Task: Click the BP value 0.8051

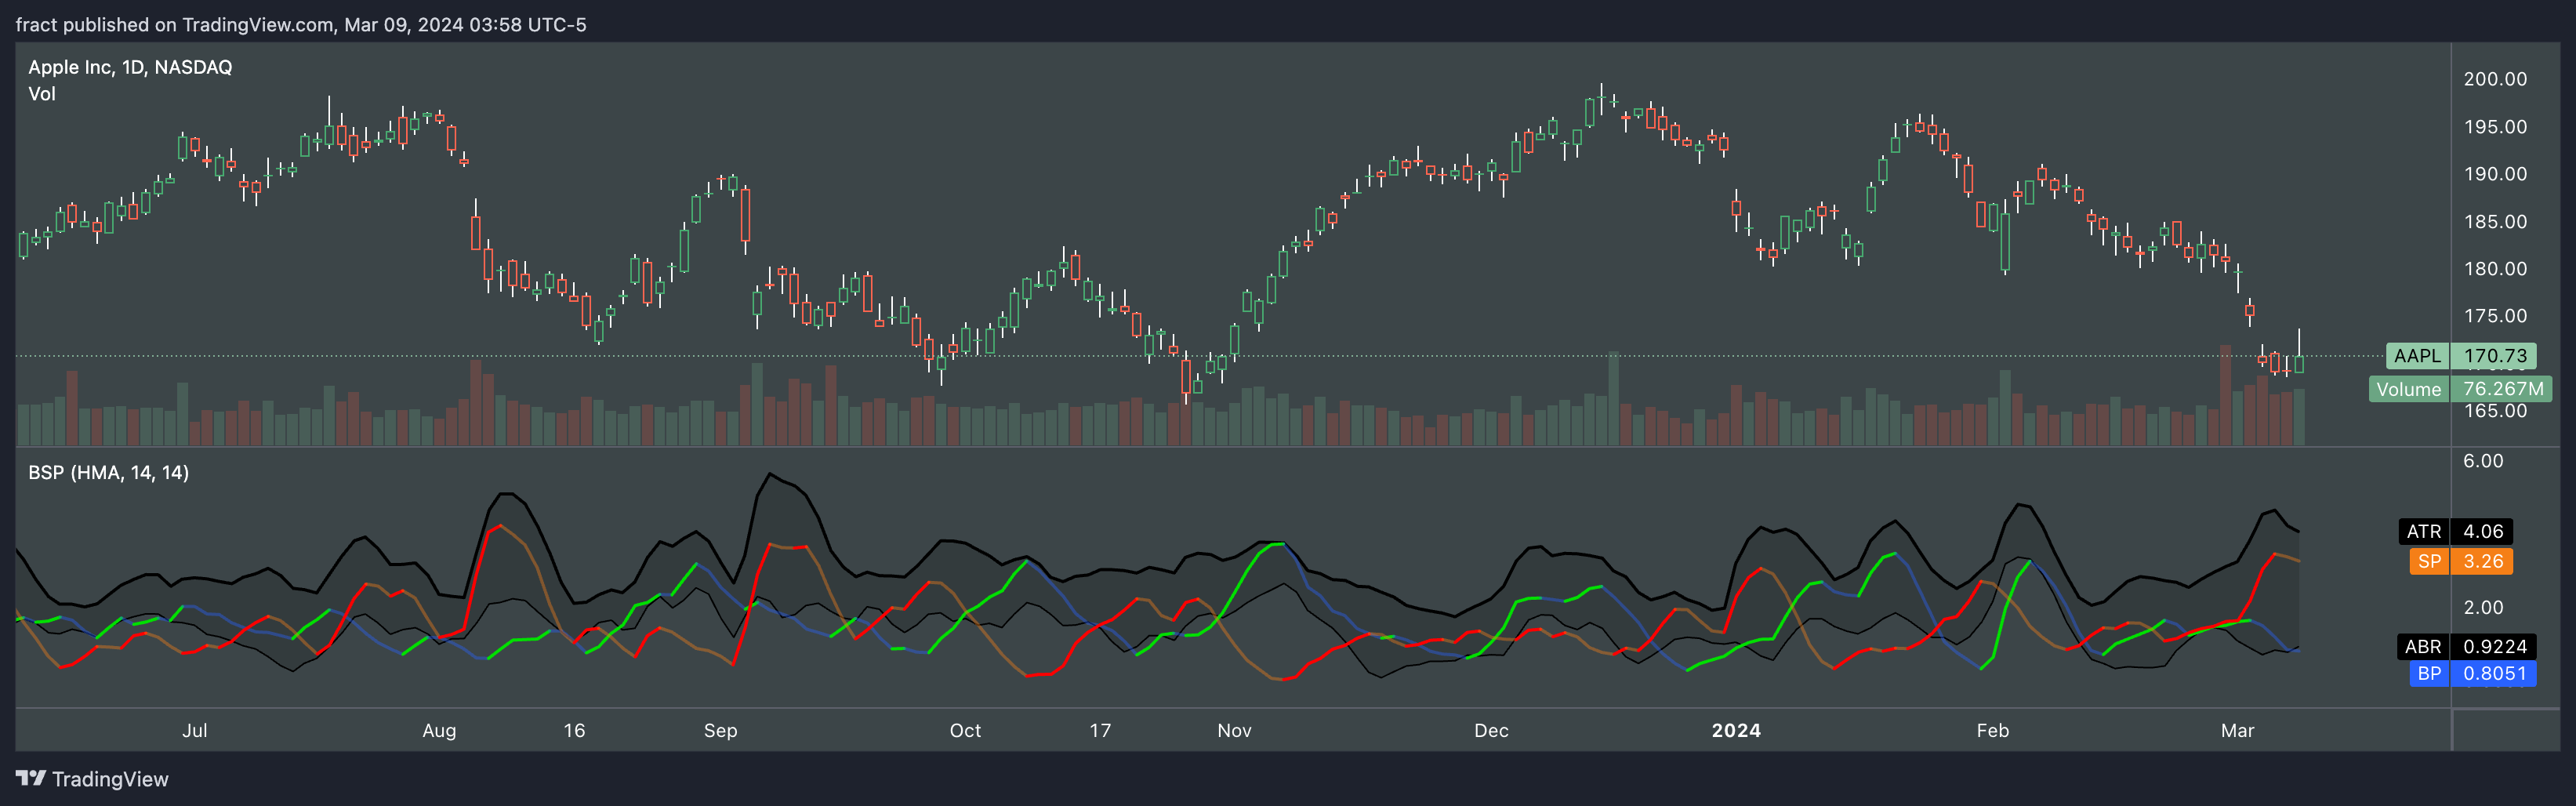Action: (2494, 674)
